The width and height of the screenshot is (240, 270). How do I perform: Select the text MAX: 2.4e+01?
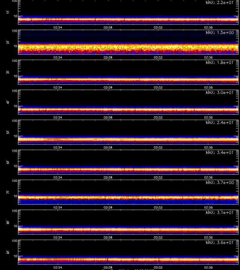[x=220, y=122]
